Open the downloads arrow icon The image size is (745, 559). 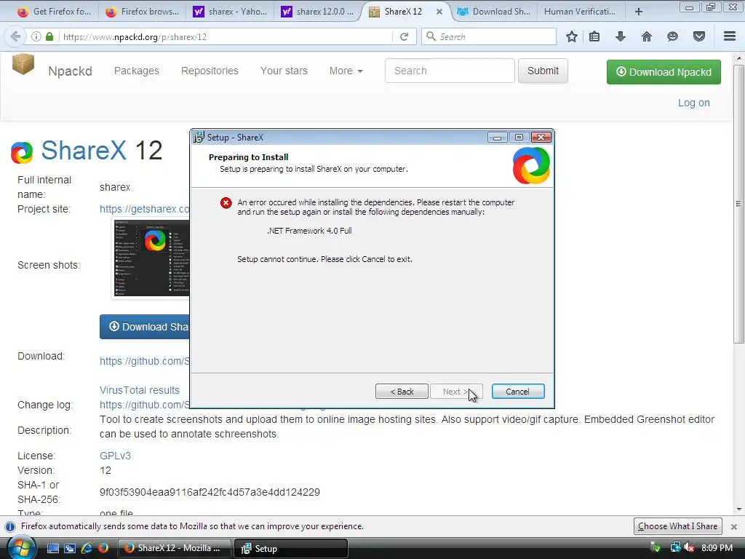tap(621, 36)
